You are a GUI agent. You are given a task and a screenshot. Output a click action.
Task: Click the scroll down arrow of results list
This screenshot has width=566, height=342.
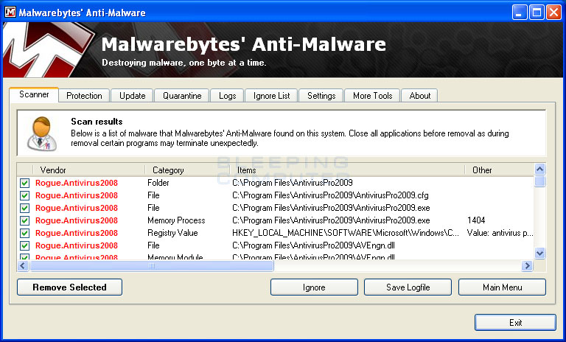[539, 253]
